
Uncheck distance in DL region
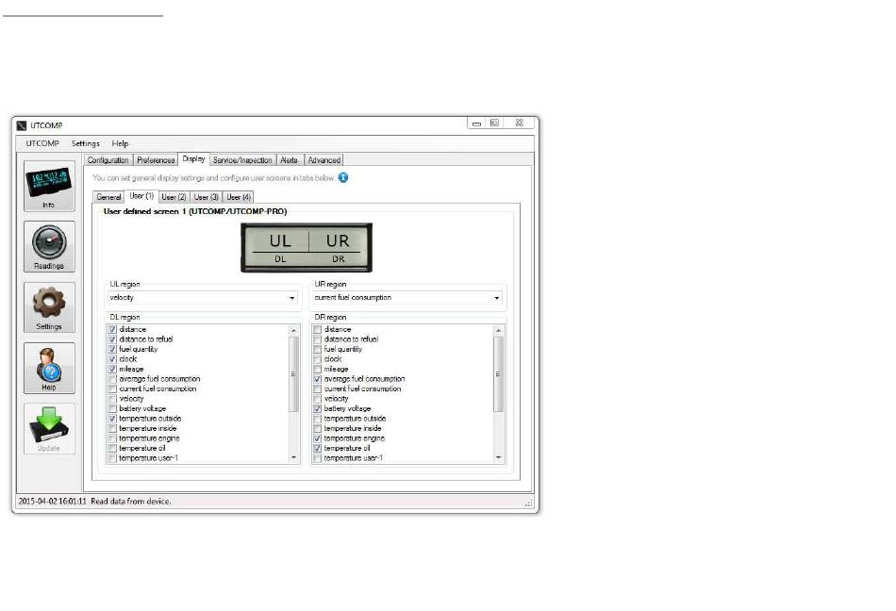[x=112, y=329]
